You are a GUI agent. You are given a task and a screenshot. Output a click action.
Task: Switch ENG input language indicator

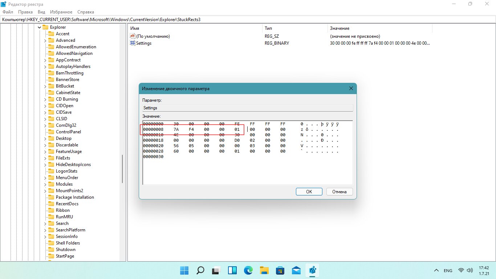click(448, 271)
